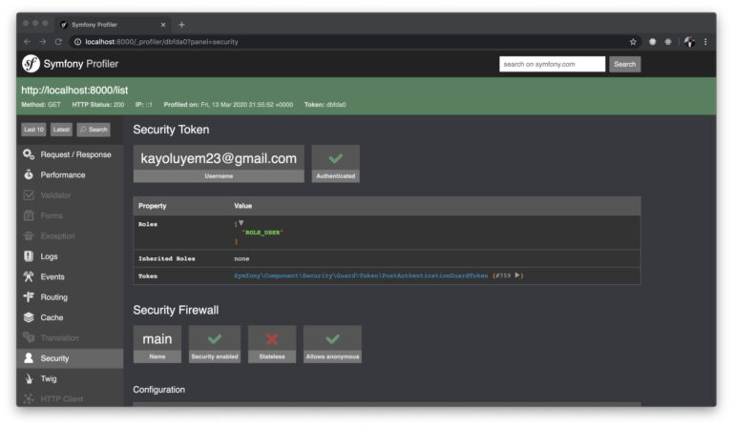Click the Security Firewall heading
This screenshot has height=427, width=733.
coord(176,310)
